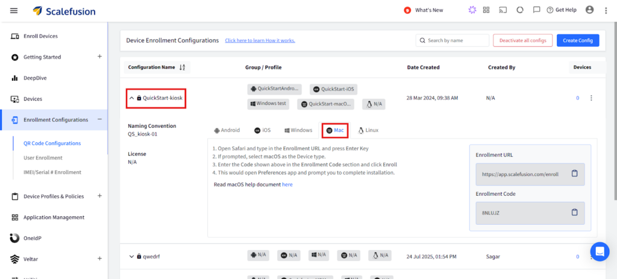This screenshot has height=279, width=617.
Task: Click the QuickStart-macO... profile chip
Action: 325,104
